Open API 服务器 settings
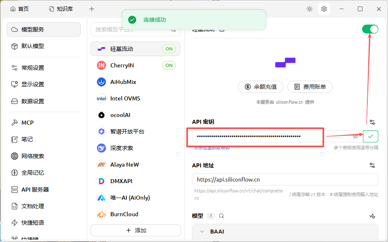Image resolution: width=388 pixels, height=242 pixels. coord(44,190)
